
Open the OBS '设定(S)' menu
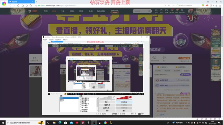51,40
